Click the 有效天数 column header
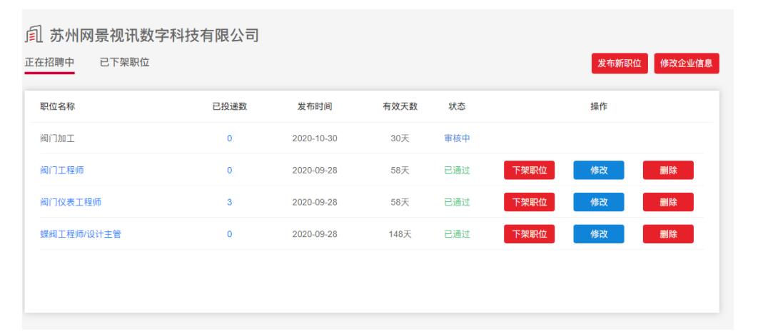This screenshot has width=758, height=334. tap(400, 106)
